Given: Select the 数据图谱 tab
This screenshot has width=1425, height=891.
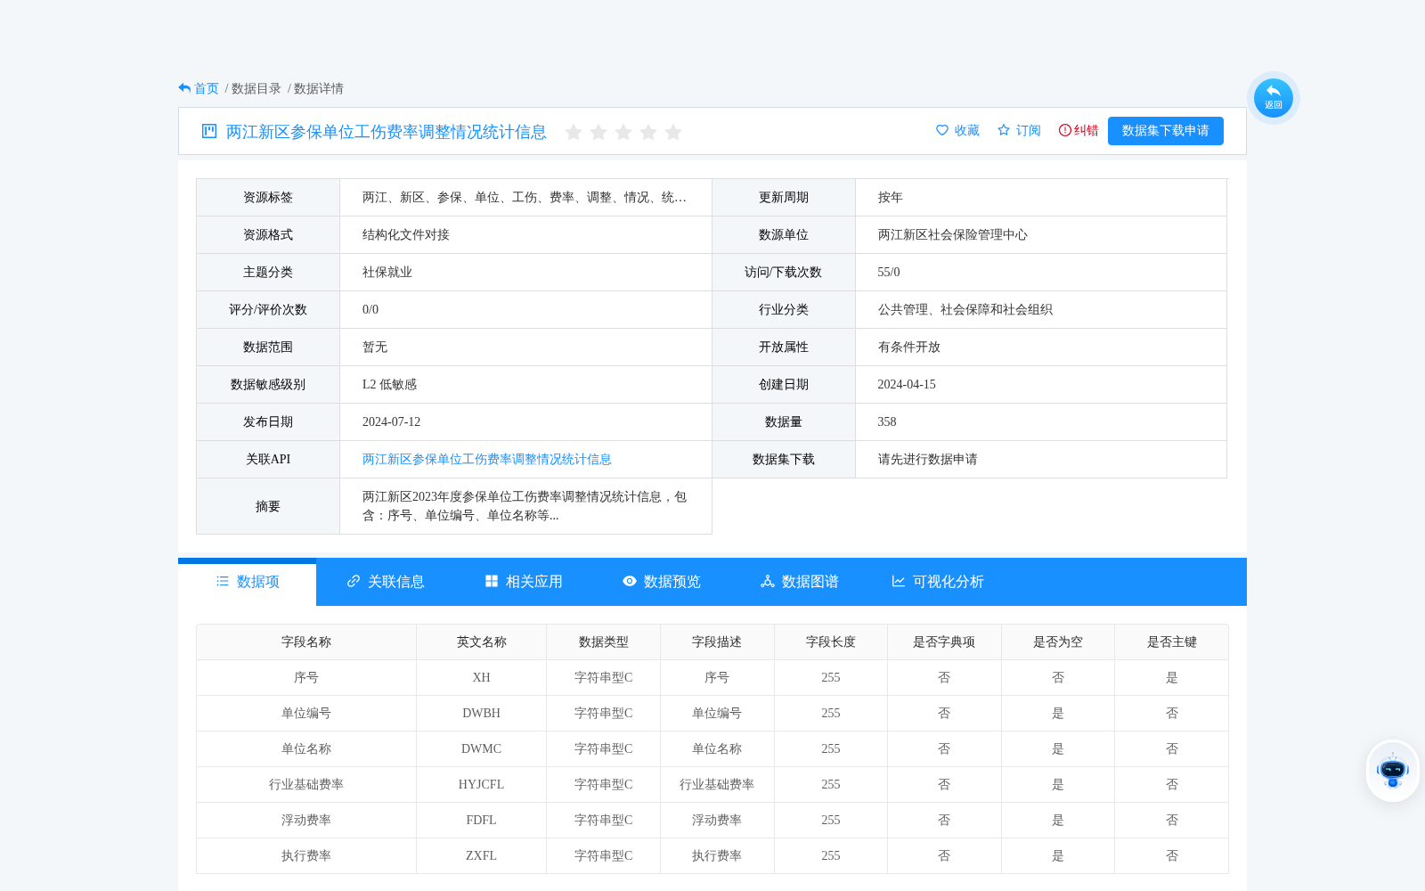Looking at the screenshot, I should (800, 582).
